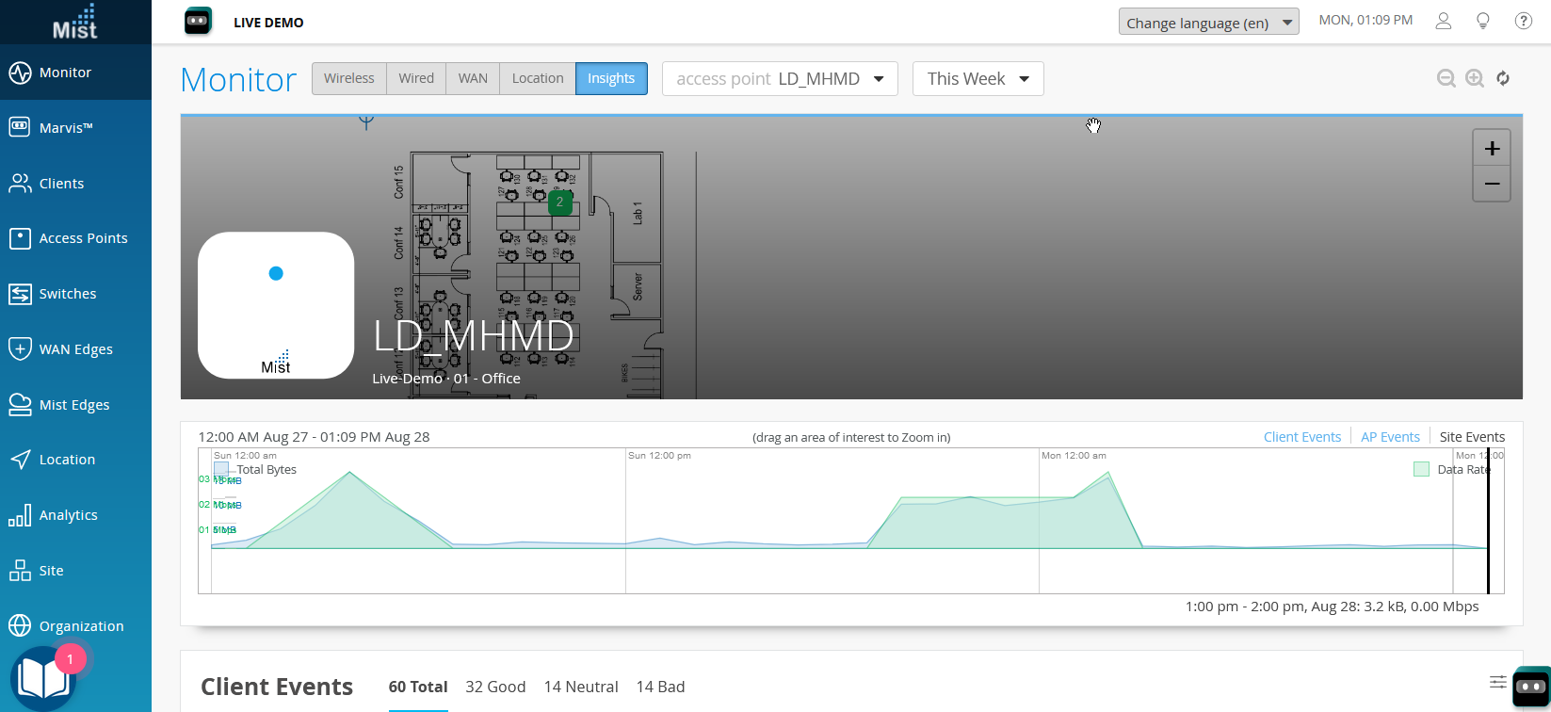
Task: Open the help question mark icon
Action: pos(1523,21)
